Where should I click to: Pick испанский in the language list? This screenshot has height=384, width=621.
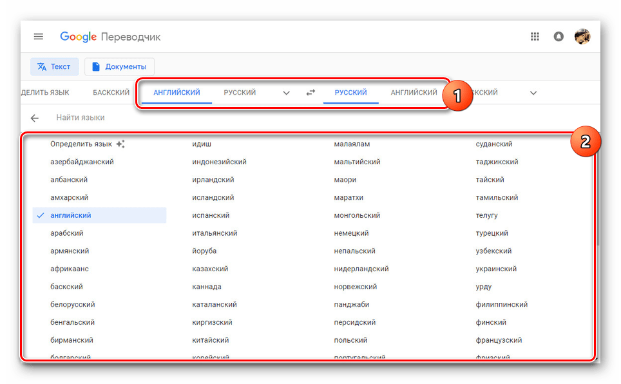pyautogui.click(x=211, y=215)
